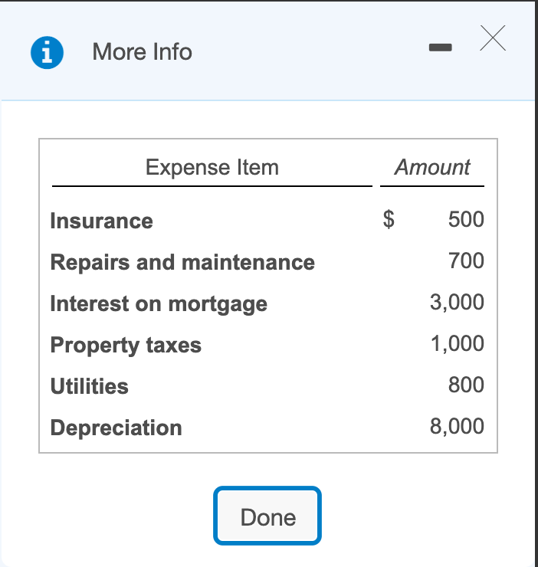The width and height of the screenshot is (538, 567).
Task: Select the Amount column header
Action: (x=432, y=167)
